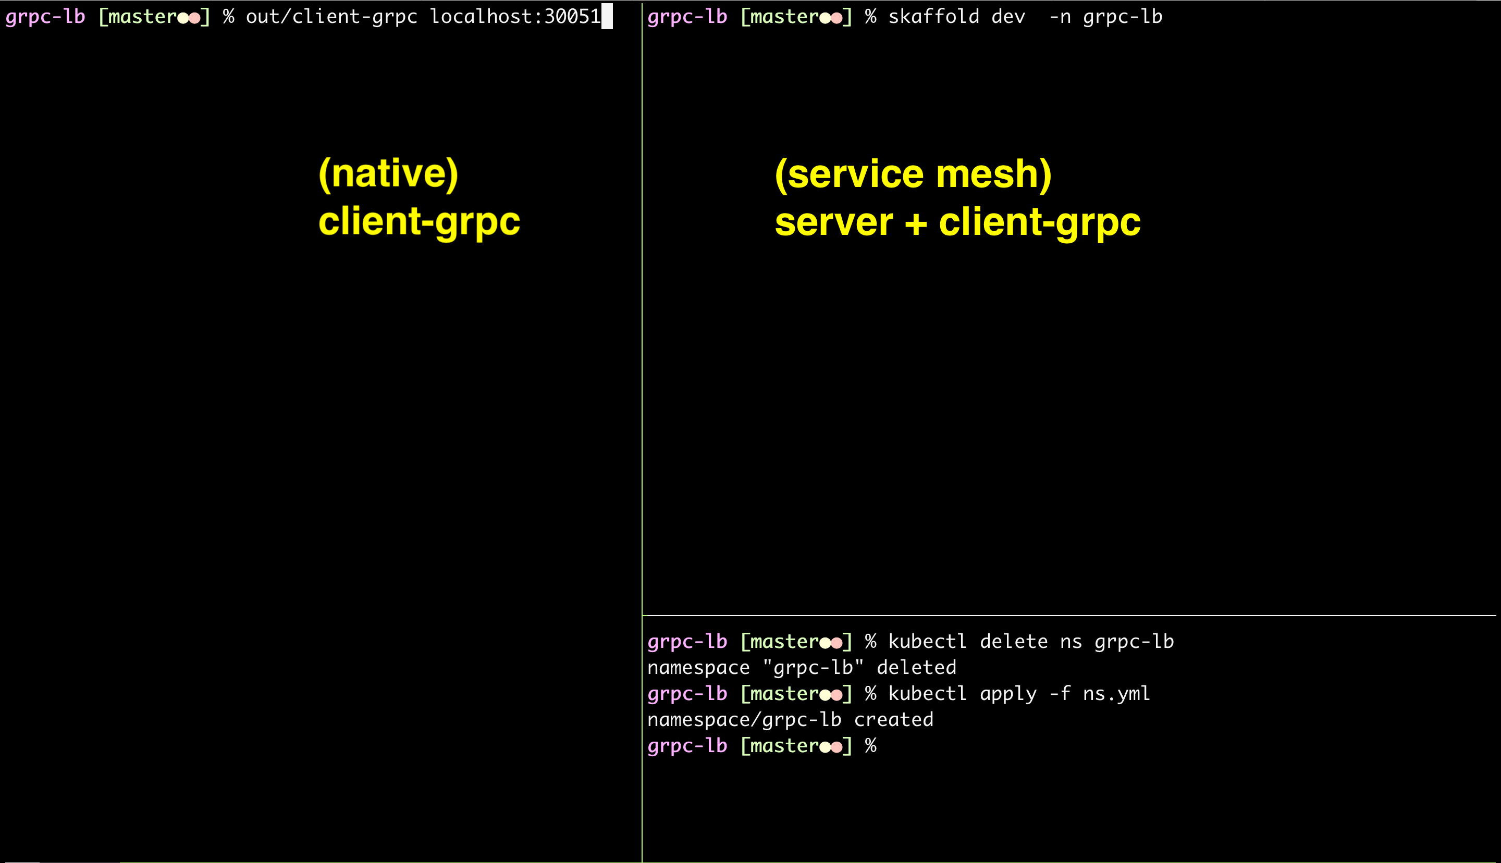Image resolution: width=1501 pixels, height=863 pixels.
Task: Click the status dots on the last empty prompt
Action: point(830,747)
